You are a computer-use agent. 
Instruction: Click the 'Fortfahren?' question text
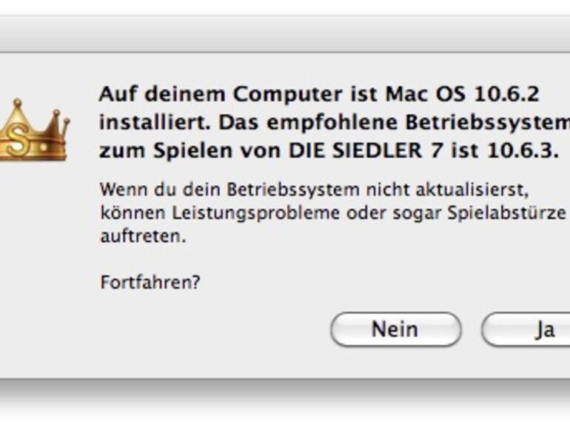150,282
